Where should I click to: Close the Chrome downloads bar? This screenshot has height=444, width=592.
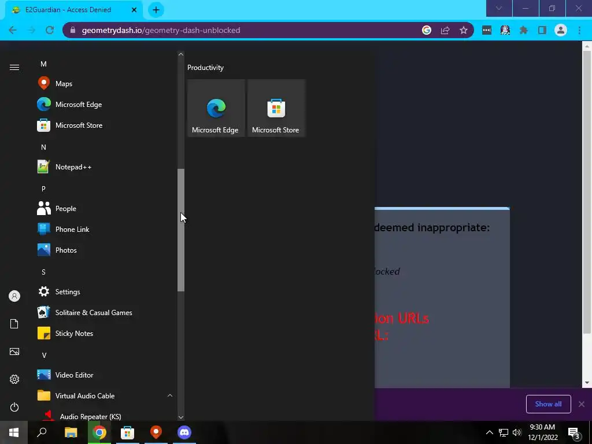tap(582, 404)
